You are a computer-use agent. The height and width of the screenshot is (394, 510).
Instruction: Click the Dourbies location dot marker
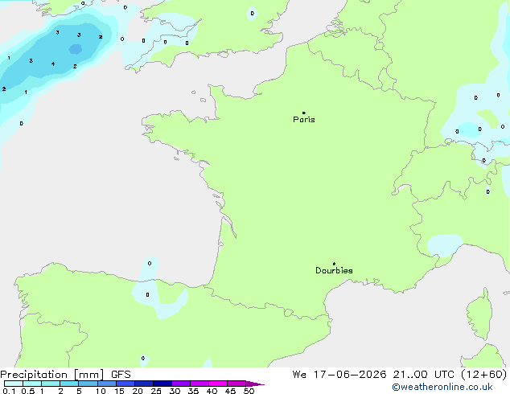click(334, 264)
